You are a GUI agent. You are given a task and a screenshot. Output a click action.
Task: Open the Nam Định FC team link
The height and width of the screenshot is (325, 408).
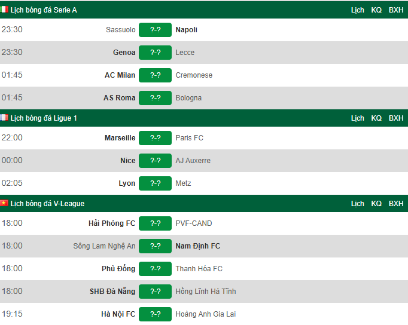click(x=198, y=246)
